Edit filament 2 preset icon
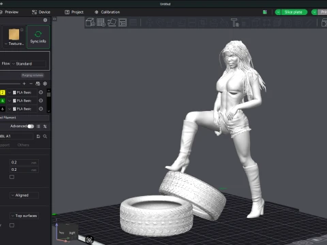Screen dimensions: 327x245 pos(41,93)
